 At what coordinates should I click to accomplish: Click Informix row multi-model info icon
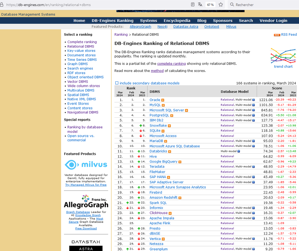pyautogui.click(x=254, y=208)
